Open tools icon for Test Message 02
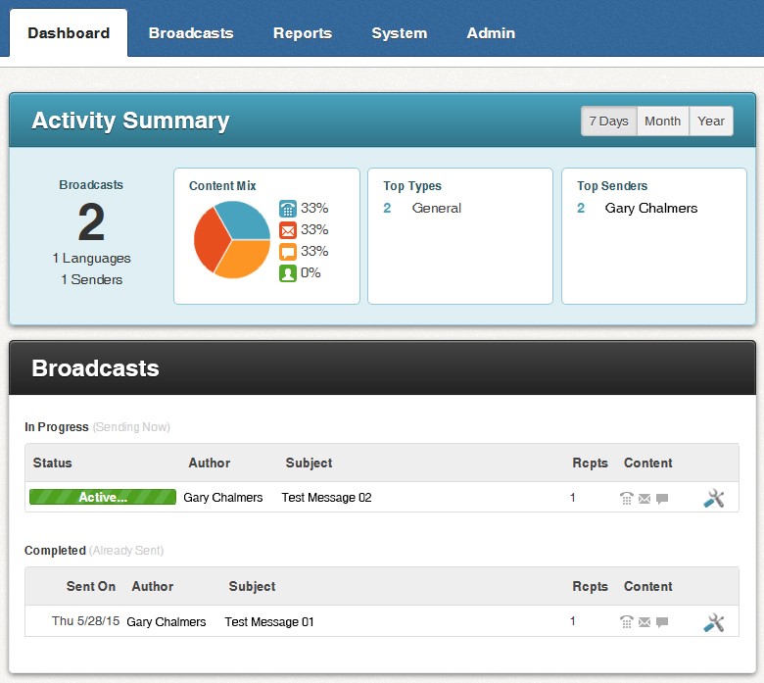Screen dimensions: 764x683 (714, 498)
